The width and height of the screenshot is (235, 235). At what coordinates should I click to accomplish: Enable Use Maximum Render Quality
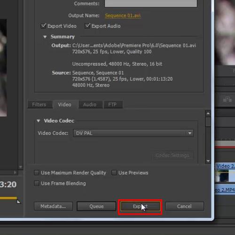(37, 172)
